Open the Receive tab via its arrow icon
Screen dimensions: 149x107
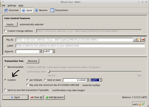point(36,10)
